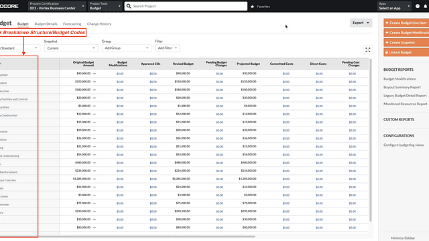Click the dash icon beside $90,000.00 original budget
Screen dimensions: 429x241
[x=95, y=74]
